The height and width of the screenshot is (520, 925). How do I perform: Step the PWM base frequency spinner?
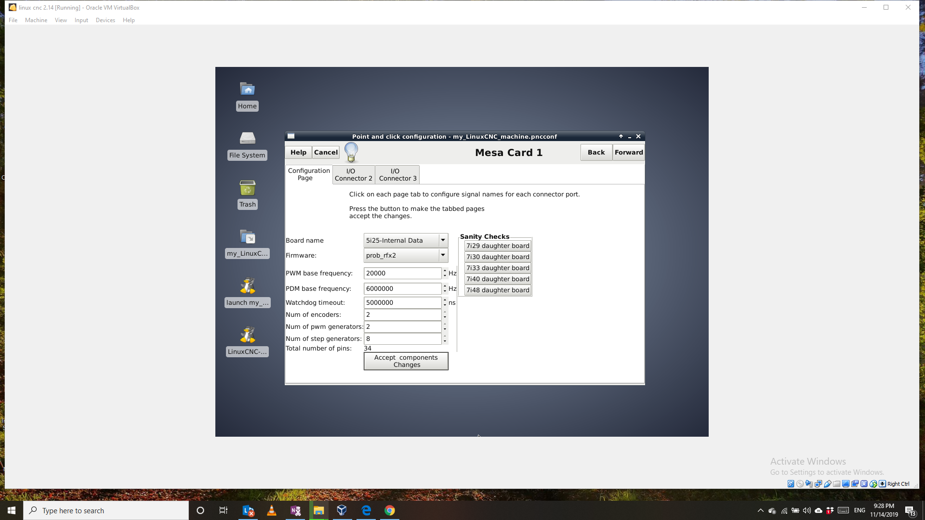pyautogui.click(x=445, y=273)
